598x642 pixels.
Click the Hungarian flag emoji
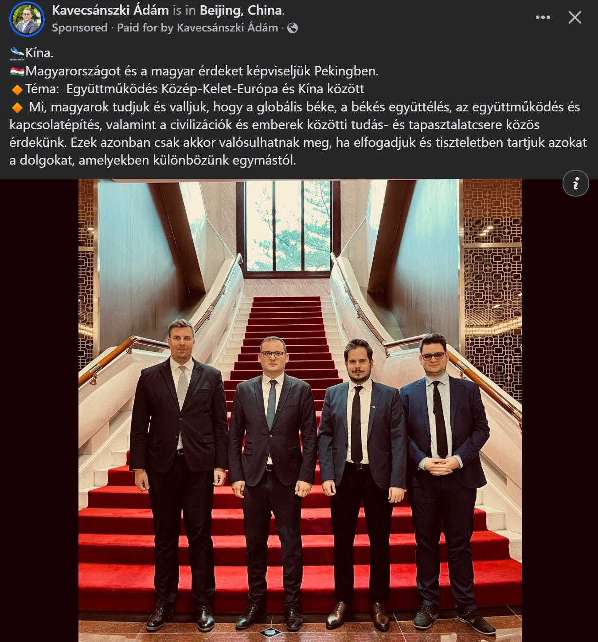tap(17, 71)
